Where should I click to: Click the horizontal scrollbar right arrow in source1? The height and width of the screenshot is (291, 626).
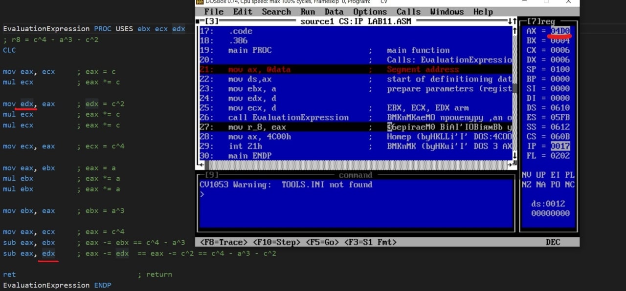[x=510, y=165]
